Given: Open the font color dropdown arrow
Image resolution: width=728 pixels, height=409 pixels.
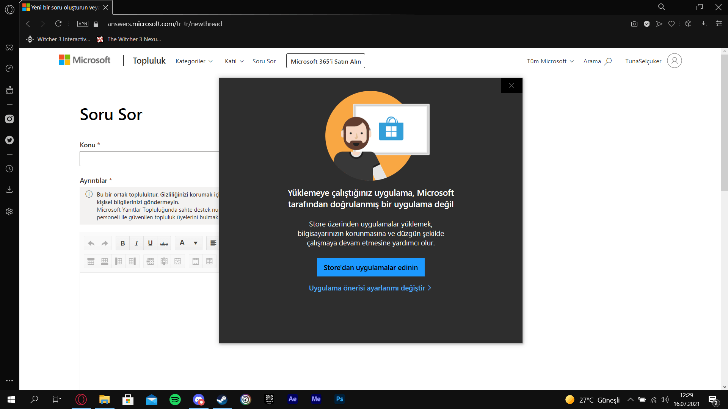Looking at the screenshot, I should tap(196, 243).
